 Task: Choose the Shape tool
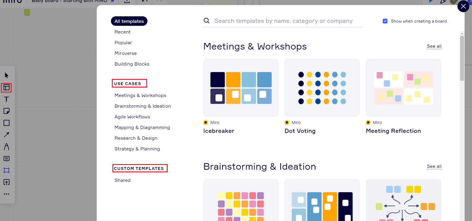point(6,123)
